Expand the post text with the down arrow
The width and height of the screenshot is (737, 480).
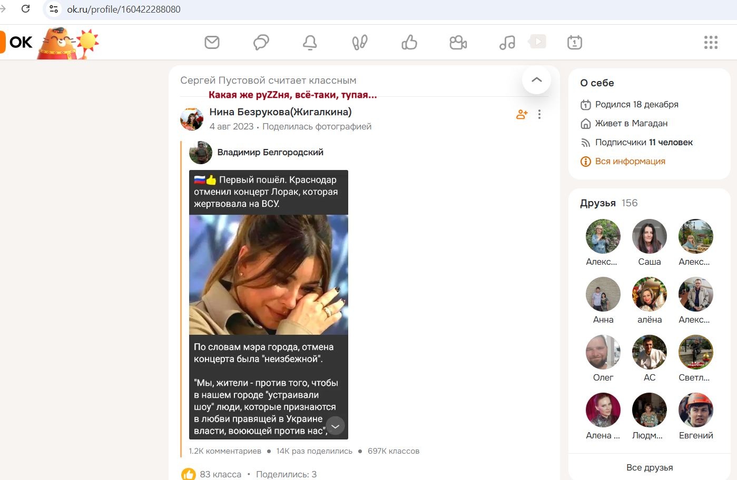(x=335, y=425)
